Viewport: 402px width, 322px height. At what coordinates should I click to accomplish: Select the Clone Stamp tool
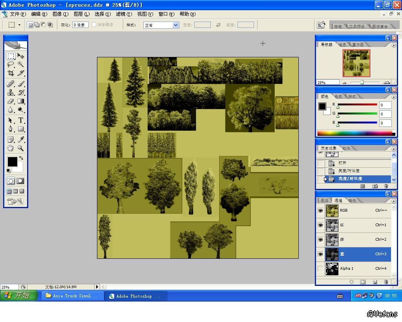click(x=11, y=93)
